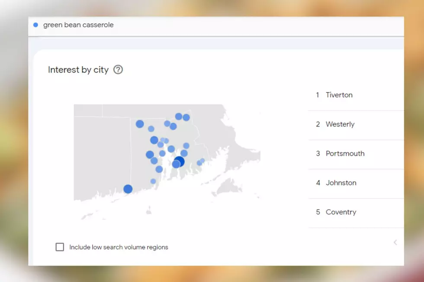Click the Interest by city heading

(78, 70)
